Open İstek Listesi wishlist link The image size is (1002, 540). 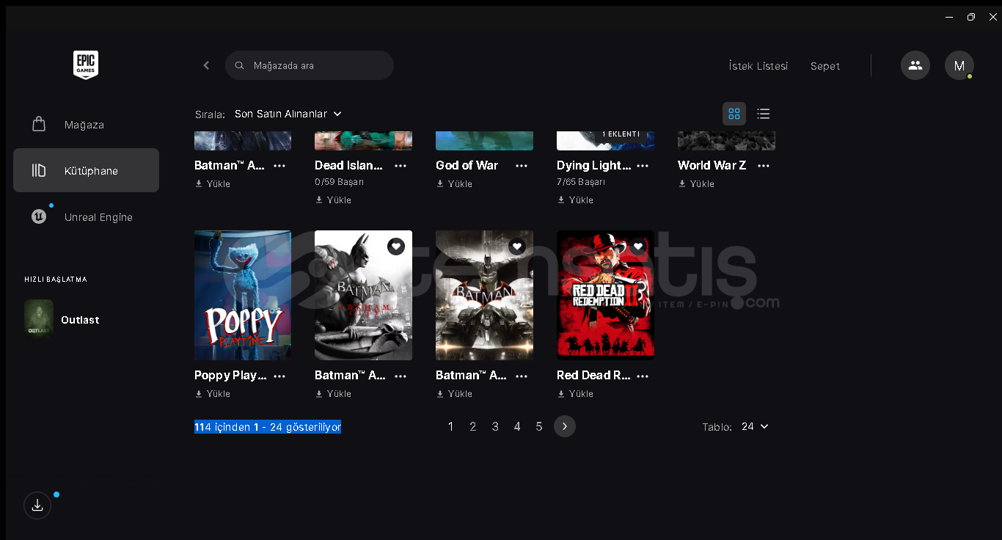point(758,66)
